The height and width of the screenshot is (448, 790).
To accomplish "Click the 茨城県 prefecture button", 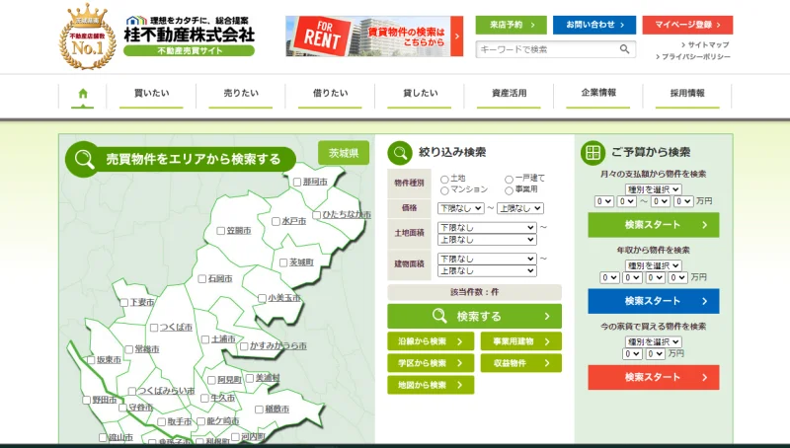I will [344, 153].
